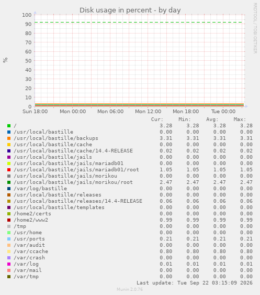Click the Cur: column header
The width and height of the screenshot is (260, 295).
157,119
